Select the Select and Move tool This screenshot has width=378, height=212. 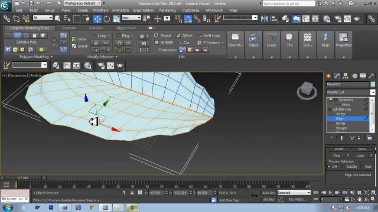pyautogui.click(x=97, y=18)
